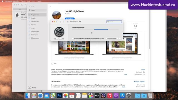Click the large Software Update gear icon
This screenshot has width=178, height=100.
pos(59,32)
